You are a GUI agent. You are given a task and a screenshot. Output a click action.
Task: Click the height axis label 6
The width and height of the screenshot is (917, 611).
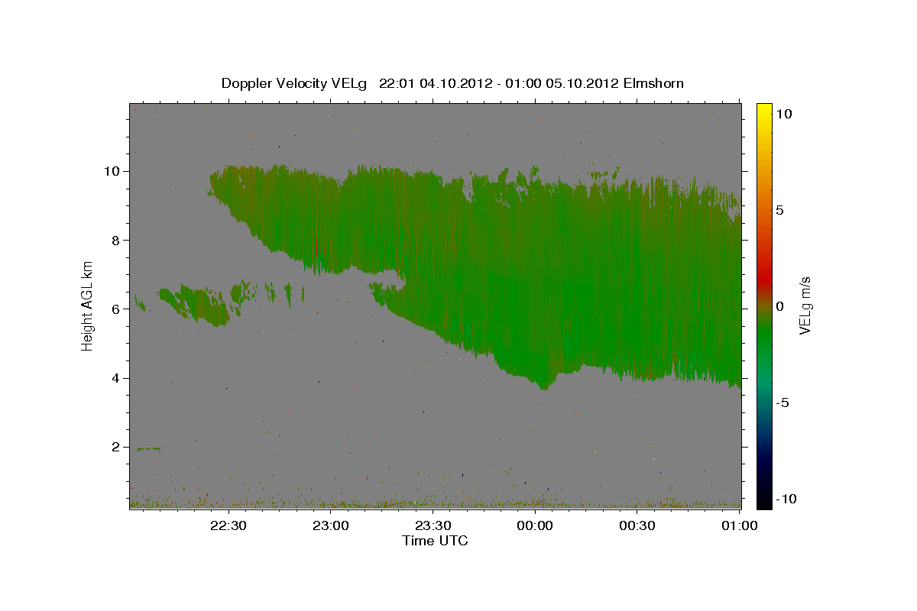(116, 309)
